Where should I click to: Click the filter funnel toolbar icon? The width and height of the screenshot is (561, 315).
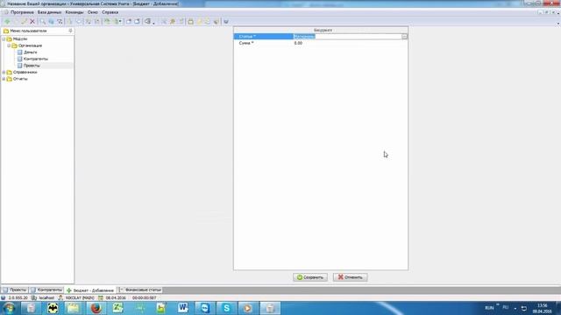click(x=60, y=21)
